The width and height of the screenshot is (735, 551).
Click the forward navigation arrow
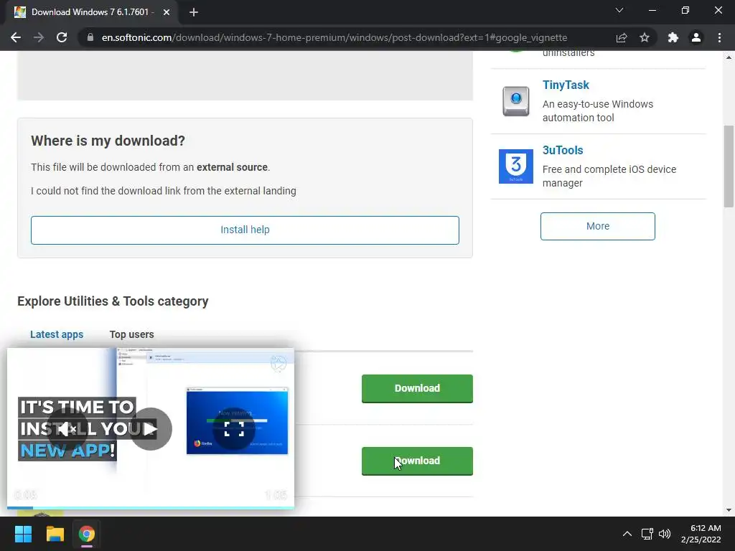(x=39, y=37)
